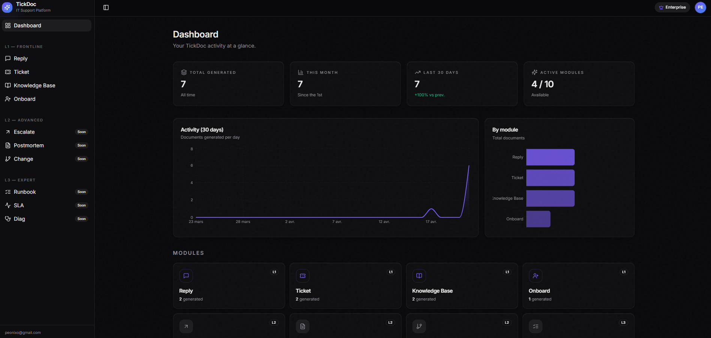711x338 pixels.
Task: Select the Reply icon in the sidebar
Action: click(x=8, y=58)
